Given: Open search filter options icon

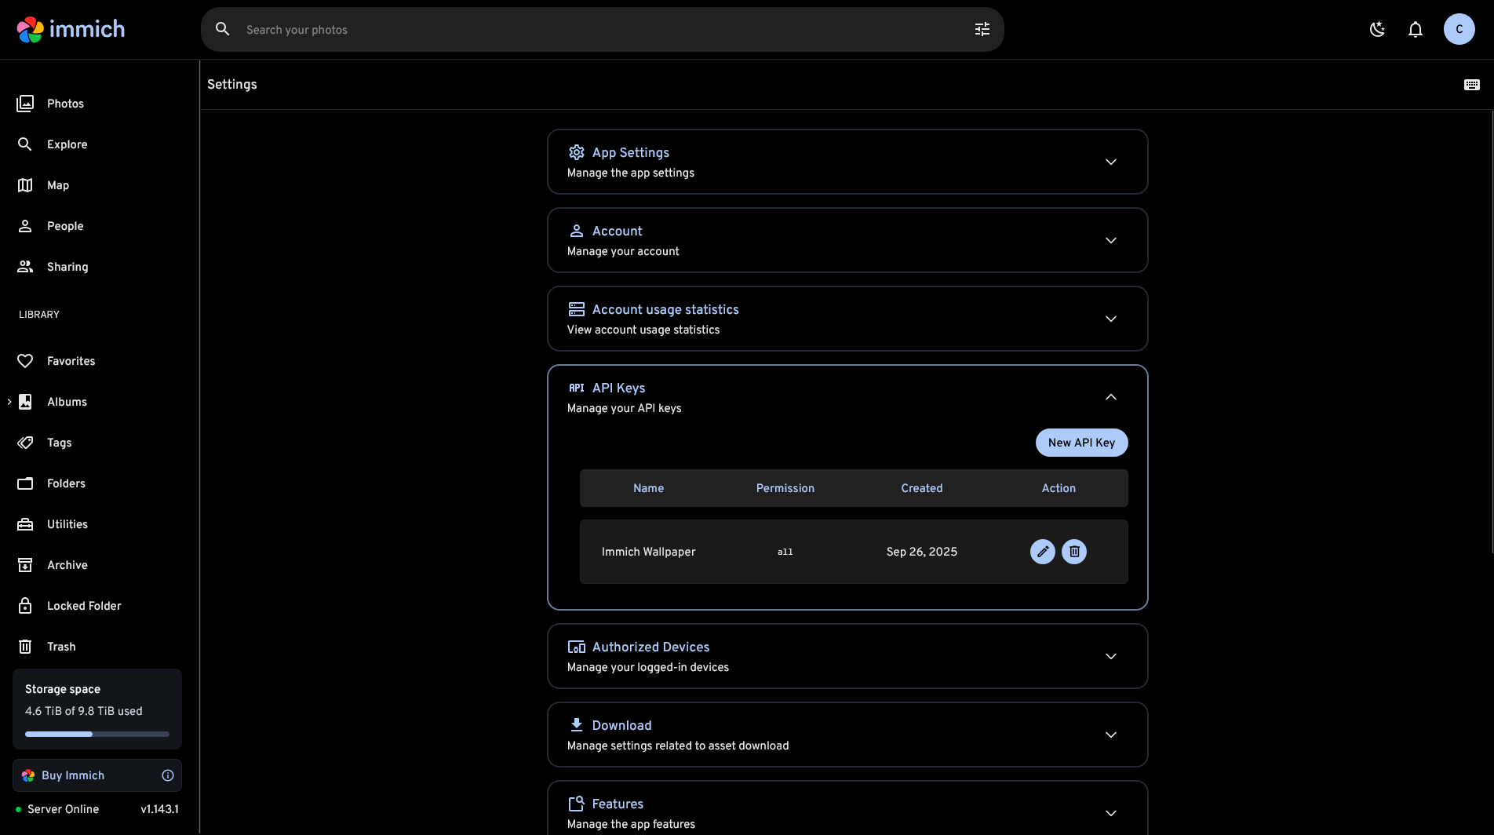Looking at the screenshot, I should pos(982,30).
